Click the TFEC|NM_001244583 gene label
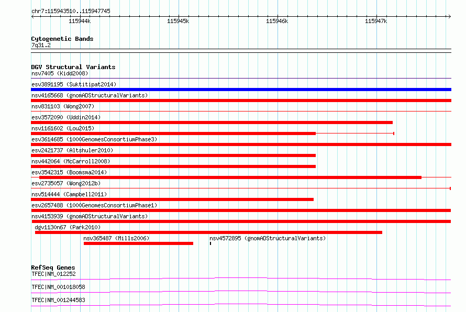466x312 pixels. (58, 300)
